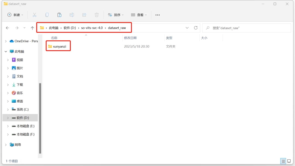Viewport: 295px width, 166px height.
Task: Open the three-dot more options menu
Action: [158, 15]
